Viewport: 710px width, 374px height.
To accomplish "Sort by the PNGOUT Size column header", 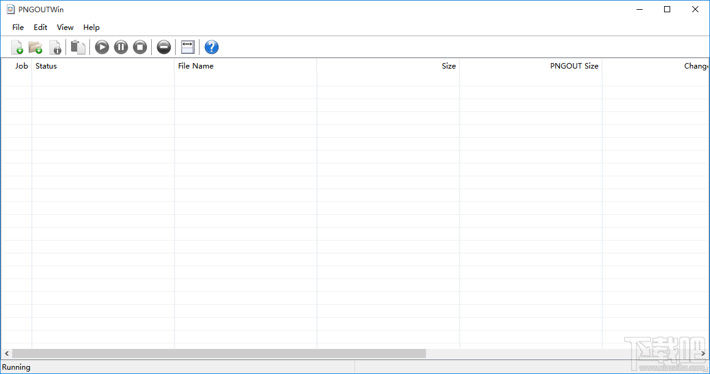I will 531,66.
